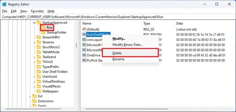
Task: Click the tree pane vertical scrollbar thumb
Action: click(x=76, y=45)
